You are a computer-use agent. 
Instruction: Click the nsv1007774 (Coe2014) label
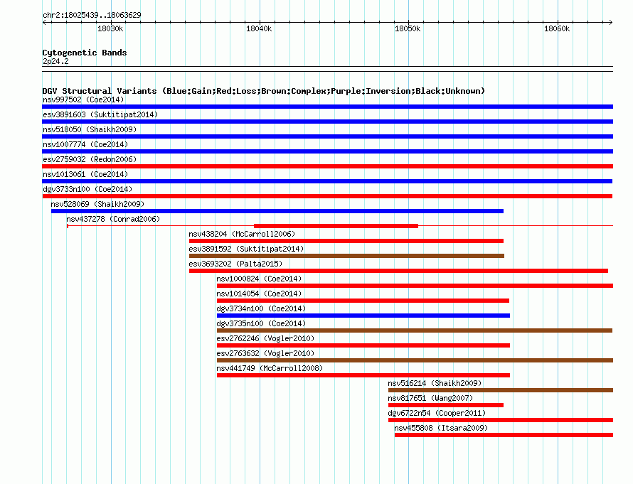pos(85,144)
